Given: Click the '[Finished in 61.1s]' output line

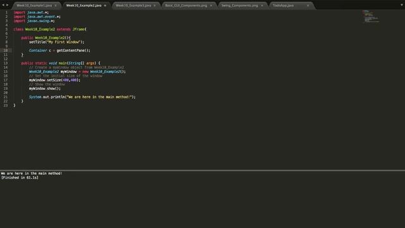Looking at the screenshot, I should (20, 177).
